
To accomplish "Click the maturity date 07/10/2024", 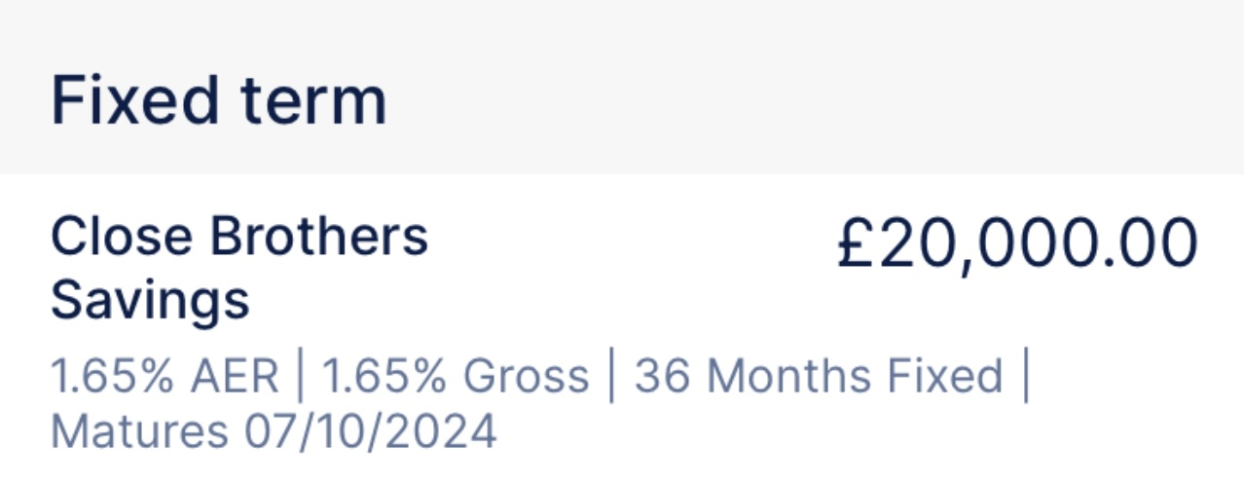I will 371,432.
